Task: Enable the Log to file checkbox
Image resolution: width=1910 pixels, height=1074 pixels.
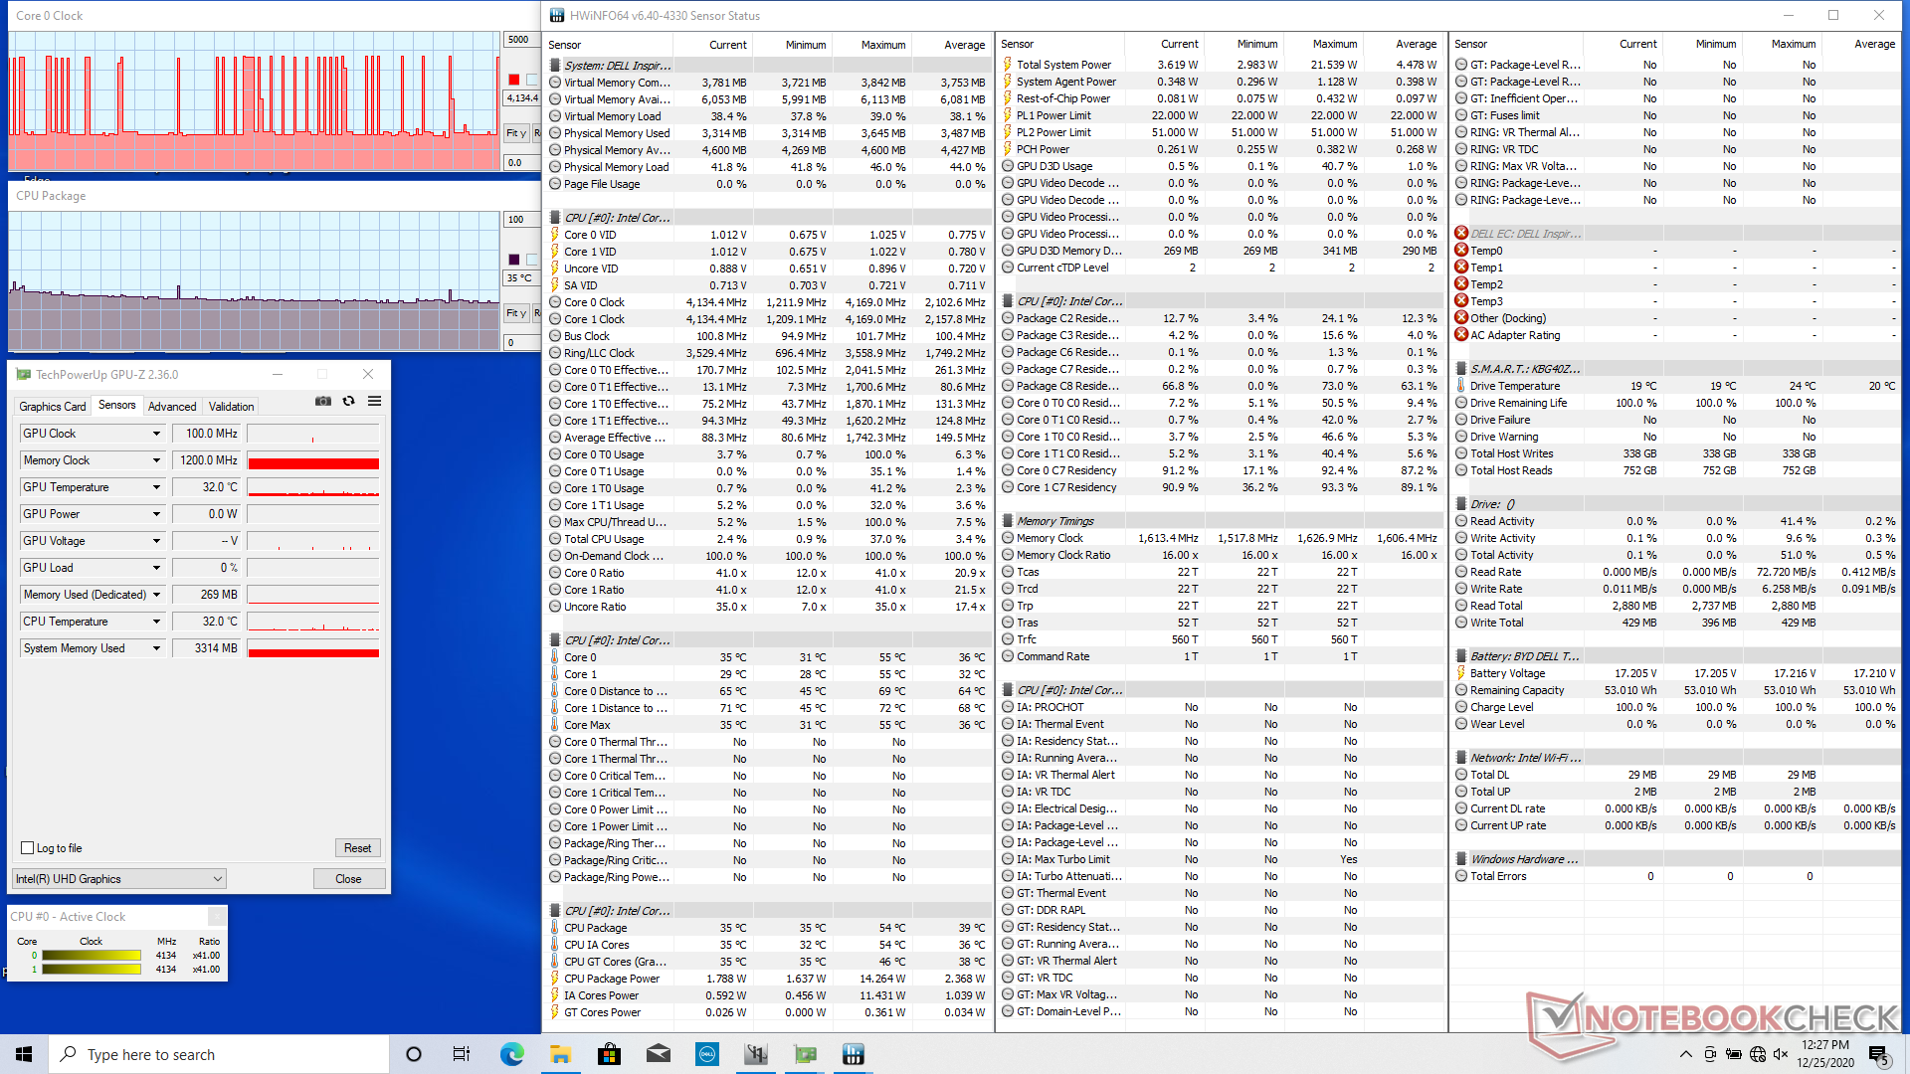Action: tap(28, 848)
